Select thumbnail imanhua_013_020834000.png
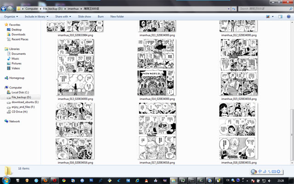 [75, 67]
